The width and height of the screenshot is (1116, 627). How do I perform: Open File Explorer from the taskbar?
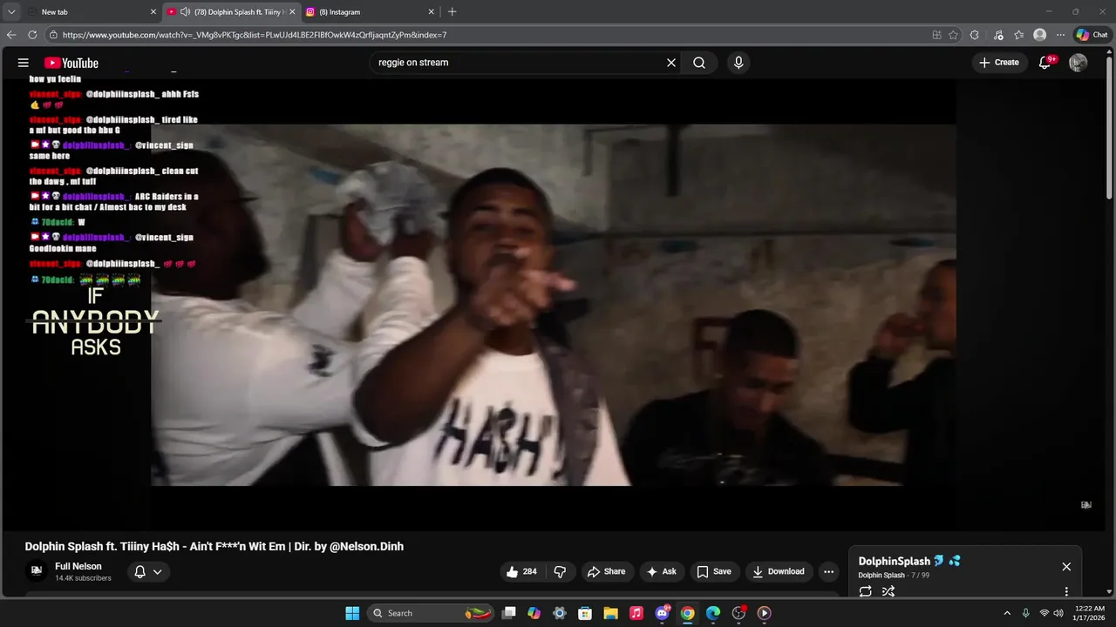611,613
